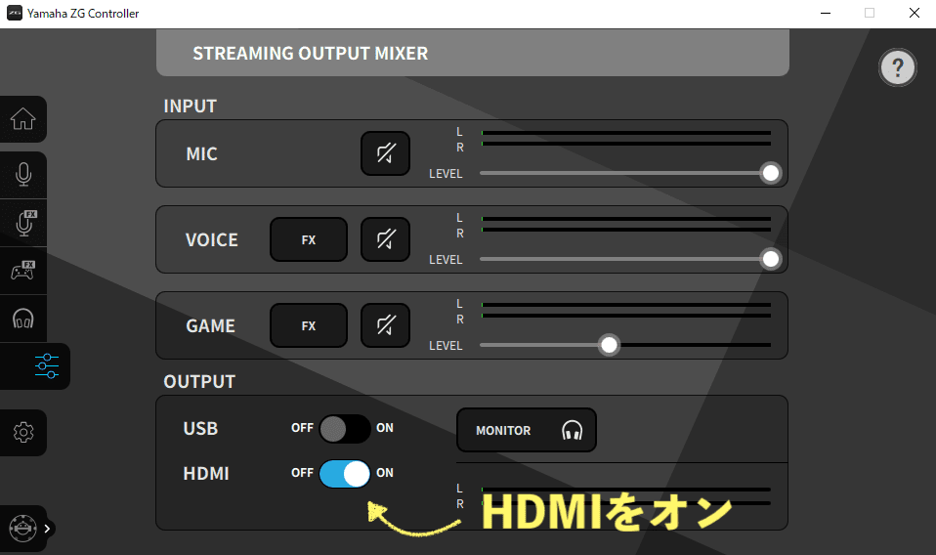Click the help question mark icon
This screenshot has height=555, width=936.
(897, 67)
